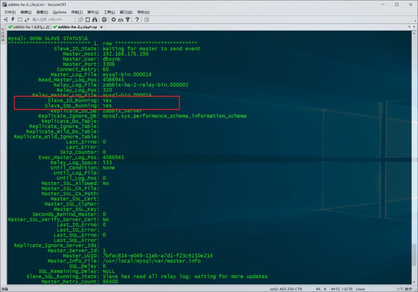Click the chain-link icon beside the host box

tap(27, 20)
